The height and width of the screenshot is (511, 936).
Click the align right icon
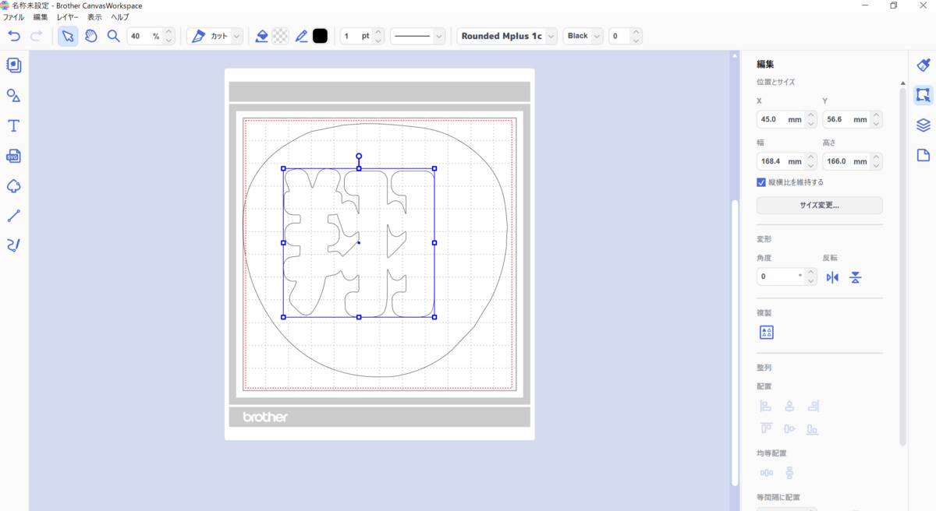pos(813,406)
